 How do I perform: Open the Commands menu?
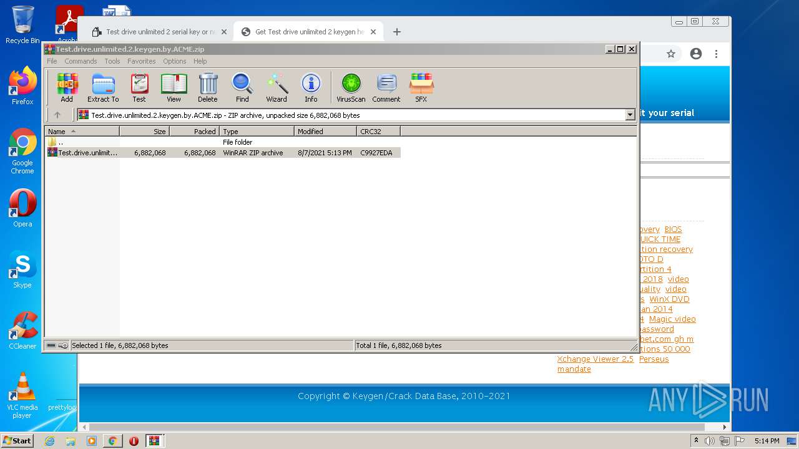pyautogui.click(x=81, y=61)
